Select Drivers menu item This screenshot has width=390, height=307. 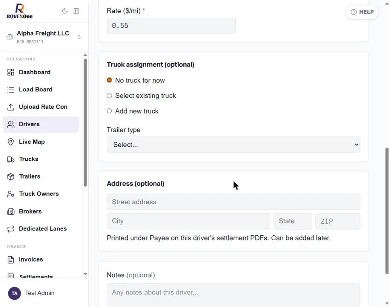pos(41,124)
